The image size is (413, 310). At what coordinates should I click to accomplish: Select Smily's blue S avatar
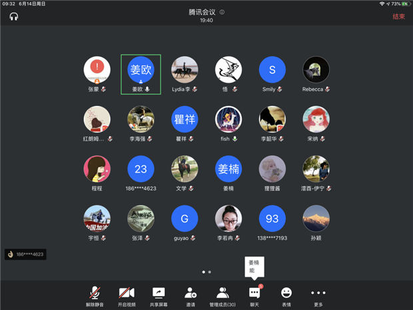pyautogui.click(x=272, y=69)
